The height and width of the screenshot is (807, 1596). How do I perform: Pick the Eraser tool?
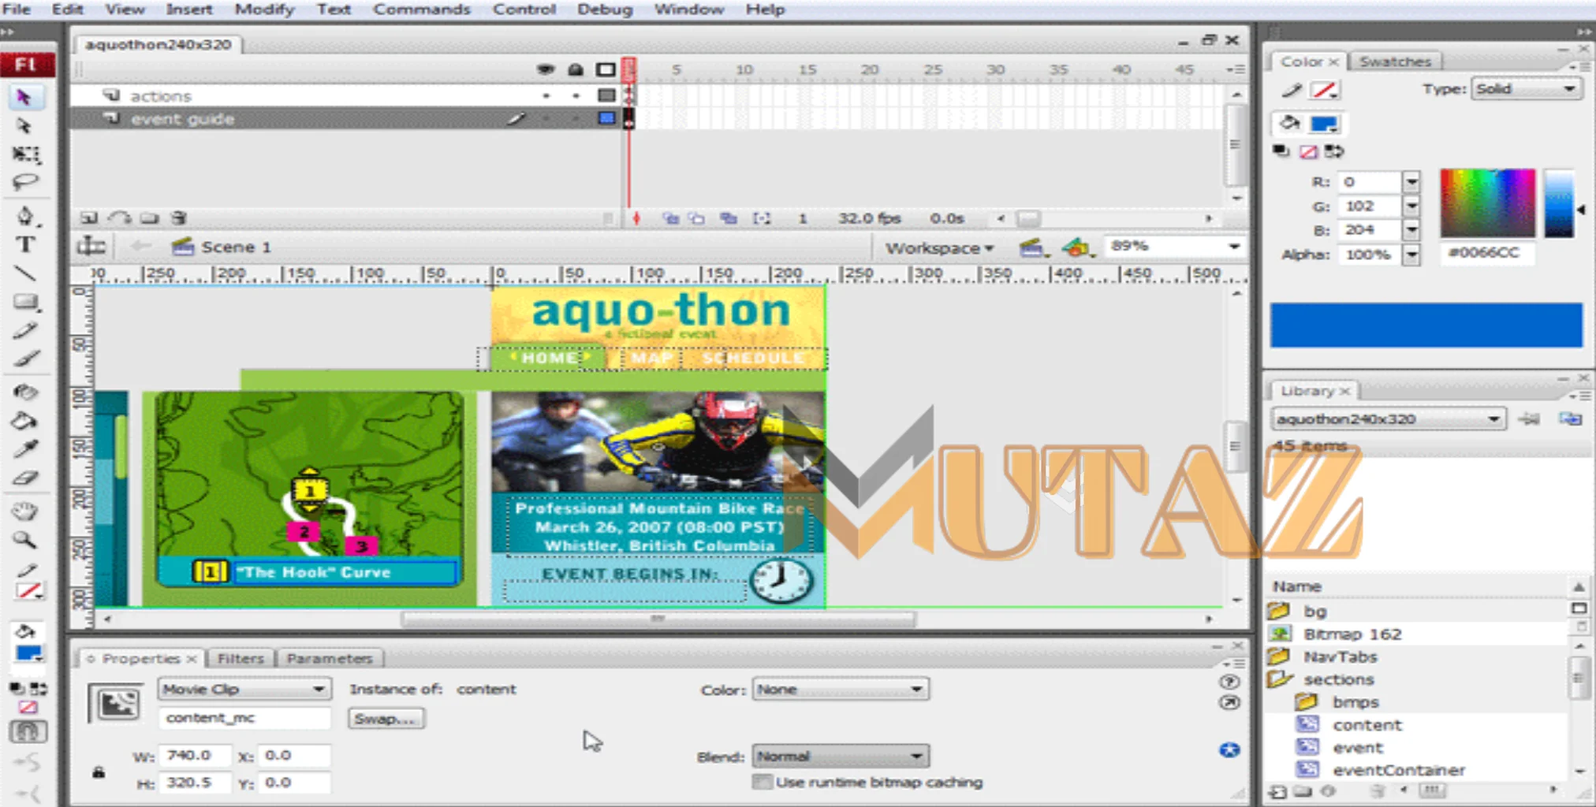click(x=24, y=478)
